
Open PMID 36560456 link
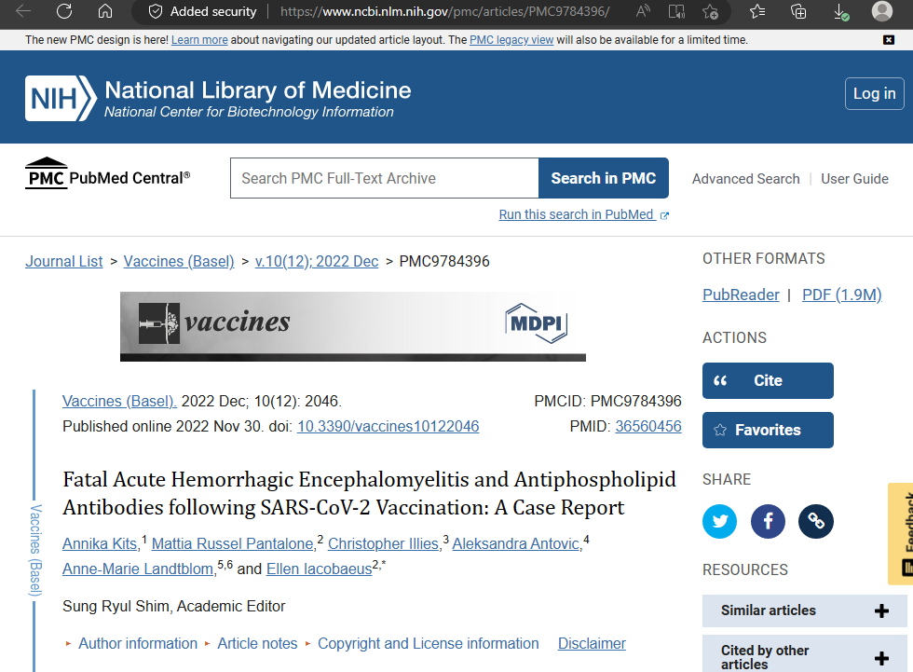click(648, 426)
